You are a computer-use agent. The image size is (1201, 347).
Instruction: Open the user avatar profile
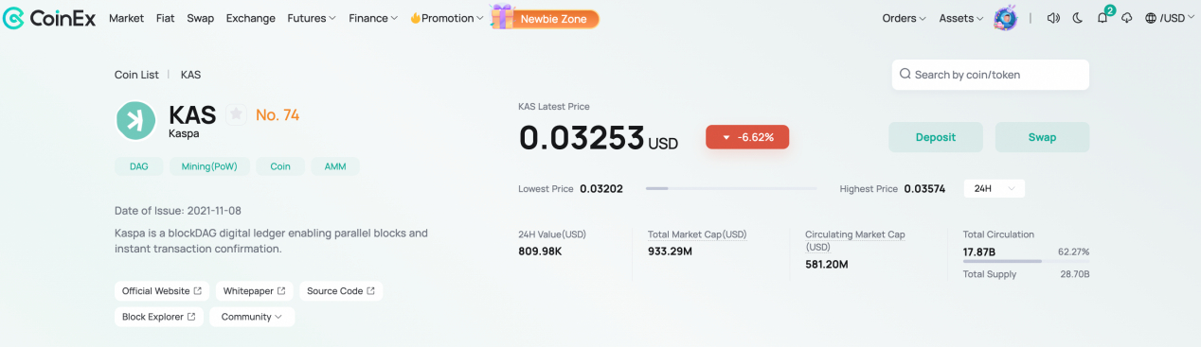pos(1005,18)
